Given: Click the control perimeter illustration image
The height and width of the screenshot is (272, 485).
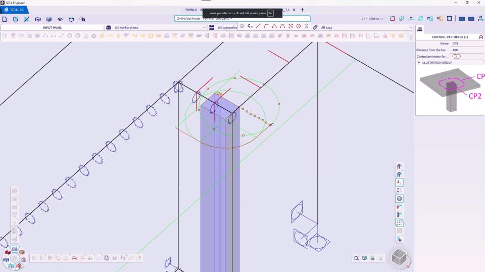Looking at the screenshot, I should coord(450,90).
